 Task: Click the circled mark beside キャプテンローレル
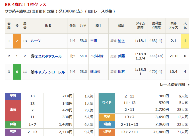coord(32,72)
